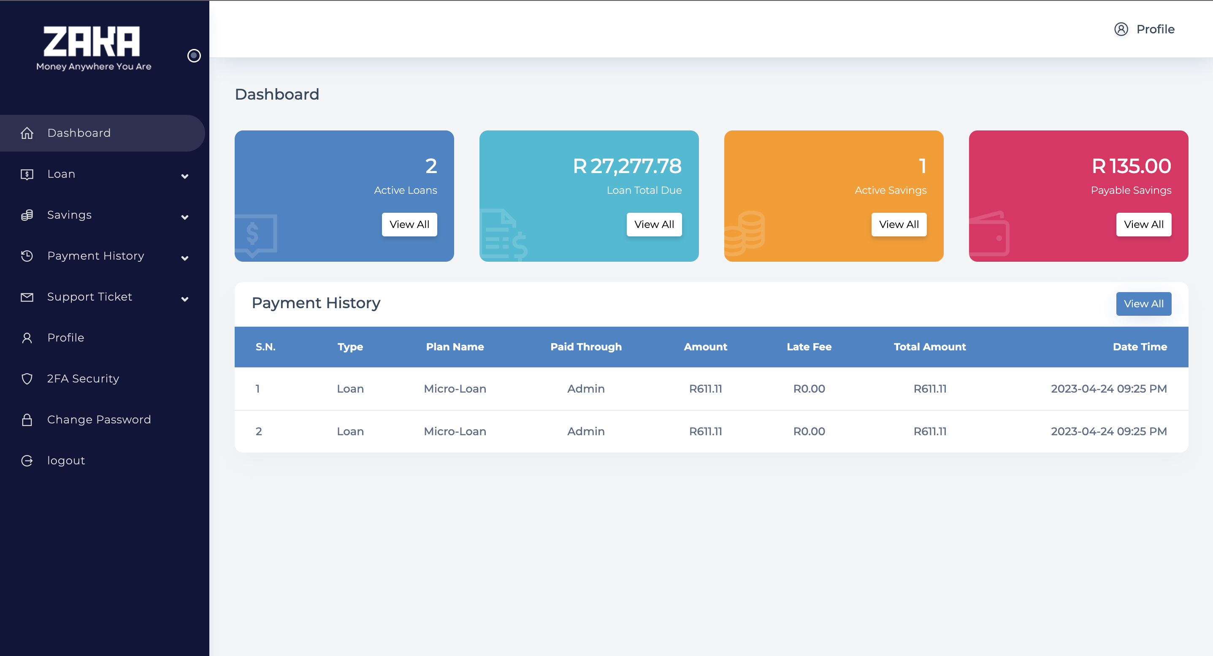Toggle the sidebar pin radio button
The height and width of the screenshot is (656, 1213).
click(x=194, y=56)
